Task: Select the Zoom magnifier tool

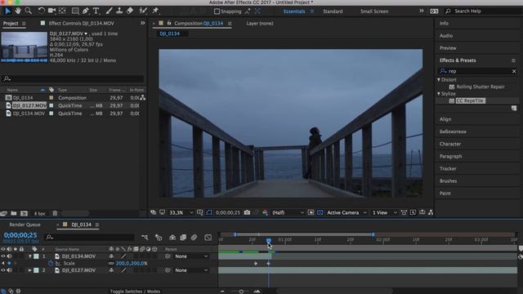Action: coord(29,11)
